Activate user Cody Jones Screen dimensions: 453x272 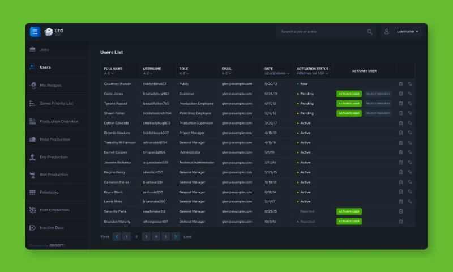(x=349, y=93)
